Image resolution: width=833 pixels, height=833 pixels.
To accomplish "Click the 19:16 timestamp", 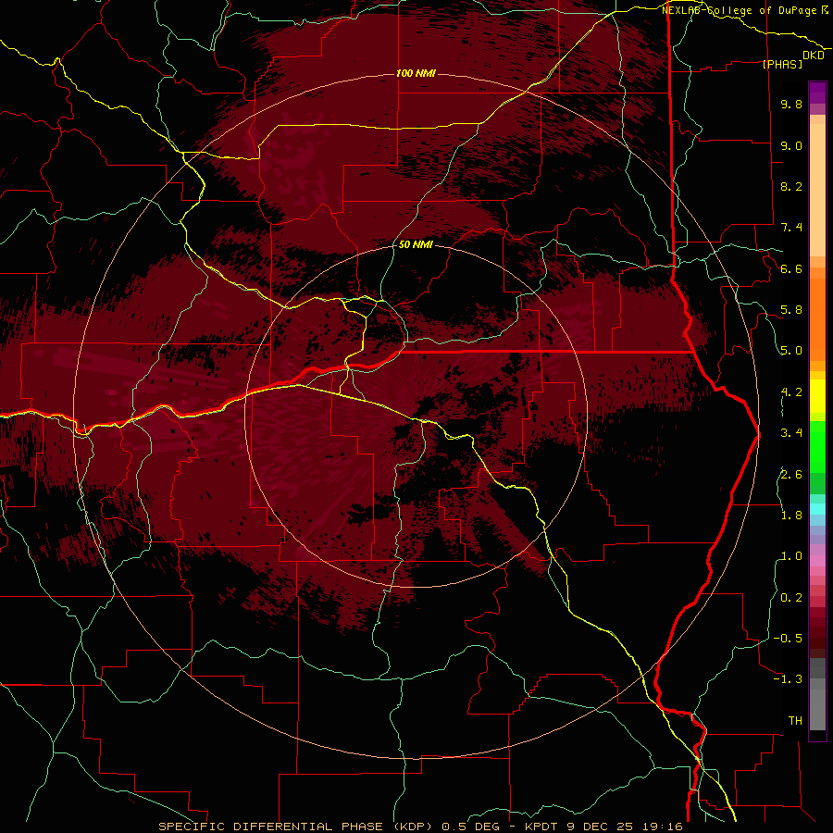I will point(665,827).
